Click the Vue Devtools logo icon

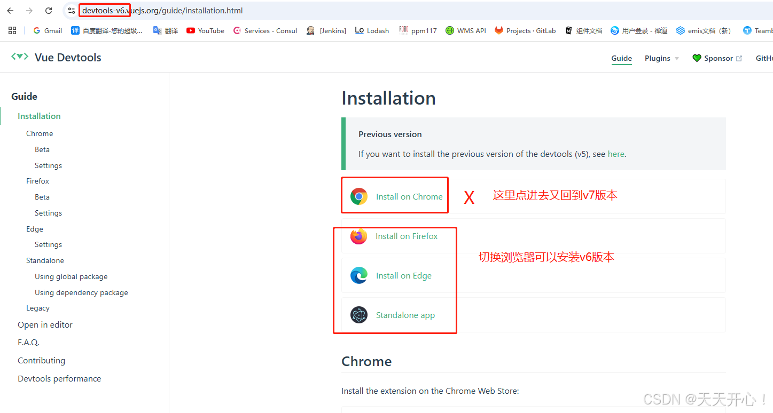click(x=20, y=57)
